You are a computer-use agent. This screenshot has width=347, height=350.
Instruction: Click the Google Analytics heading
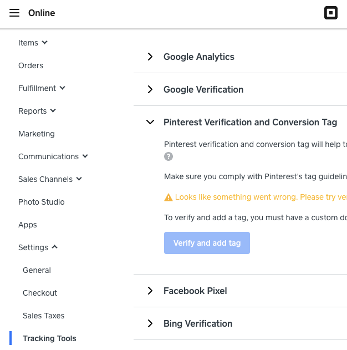(x=199, y=57)
